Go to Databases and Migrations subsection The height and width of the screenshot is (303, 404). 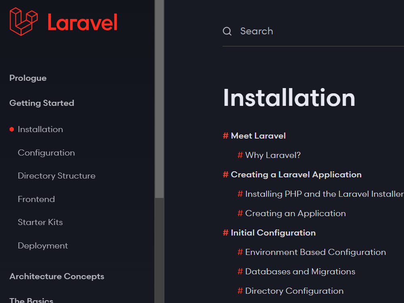(x=300, y=271)
